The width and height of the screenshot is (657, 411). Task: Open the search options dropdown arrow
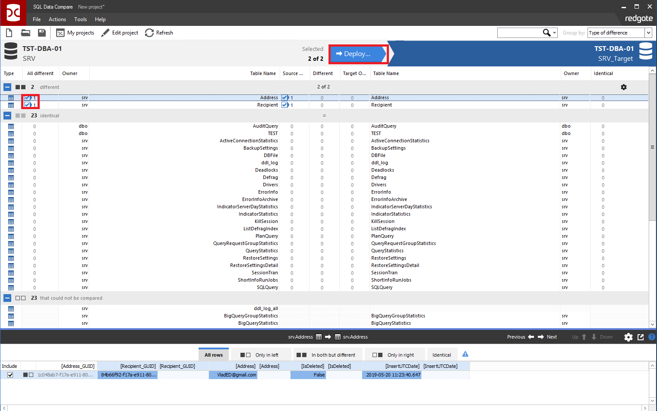[555, 33]
